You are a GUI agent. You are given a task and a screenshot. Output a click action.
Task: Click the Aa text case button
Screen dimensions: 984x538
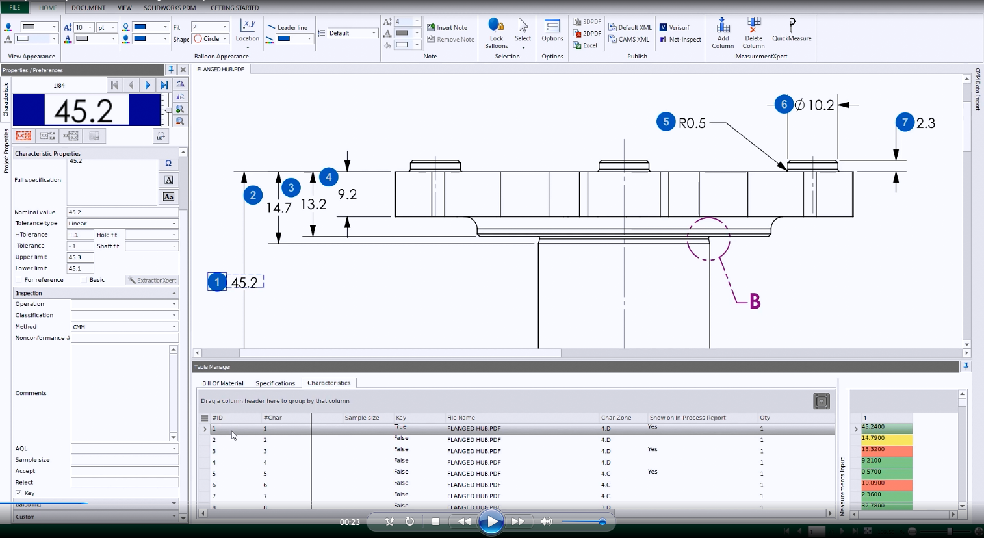[168, 197]
